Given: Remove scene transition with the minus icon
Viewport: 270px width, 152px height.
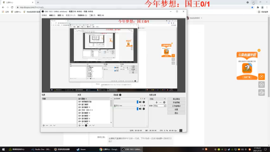Looking at the screenshot, I should (160, 102).
